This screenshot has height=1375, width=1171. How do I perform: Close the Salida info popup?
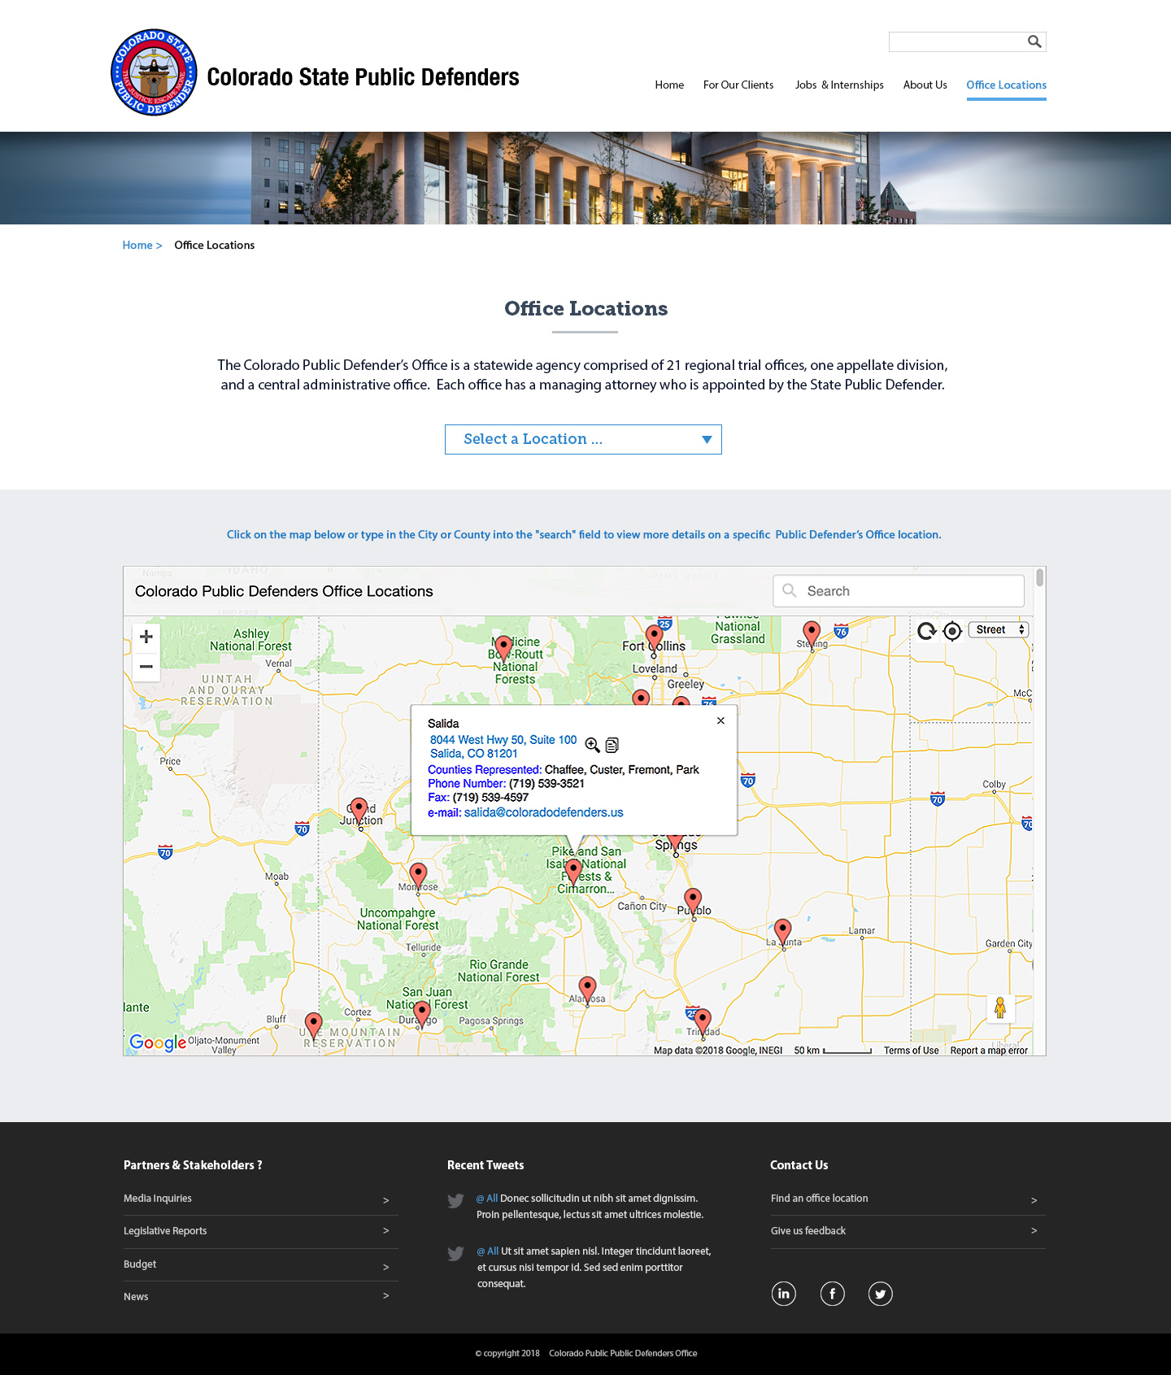point(720,720)
